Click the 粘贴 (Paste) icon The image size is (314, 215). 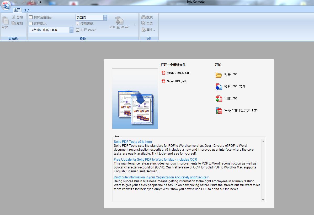click(x=5, y=20)
